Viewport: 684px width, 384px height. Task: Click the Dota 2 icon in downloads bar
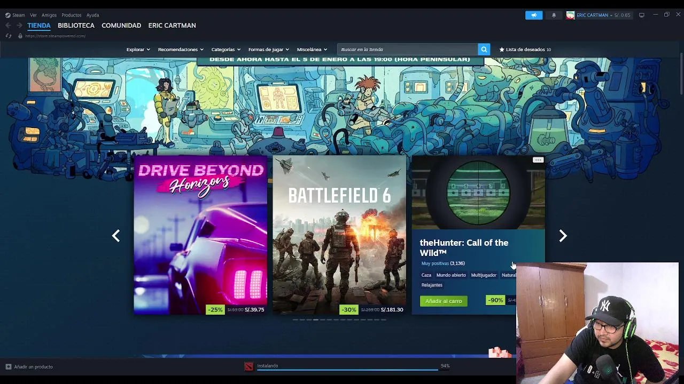[x=248, y=366]
